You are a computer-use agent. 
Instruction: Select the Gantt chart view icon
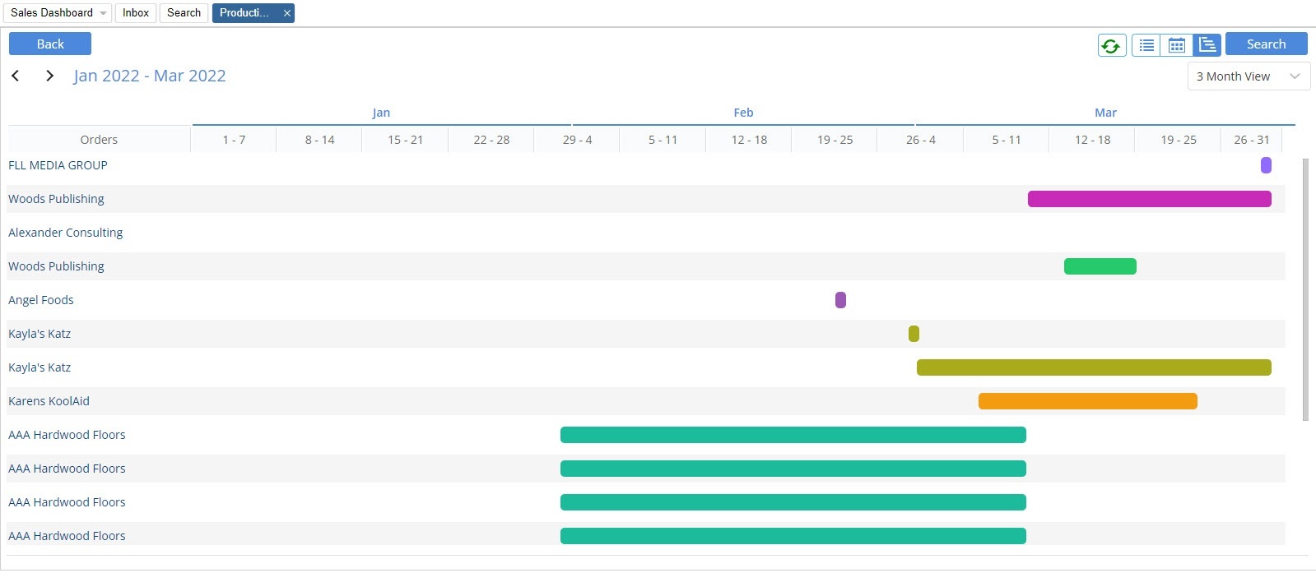tap(1207, 45)
